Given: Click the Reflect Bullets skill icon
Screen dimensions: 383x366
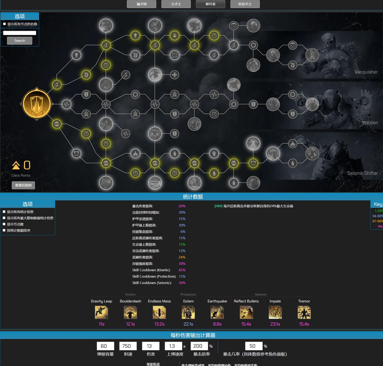Looking at the screenshot, I should (x=246, y=313).
